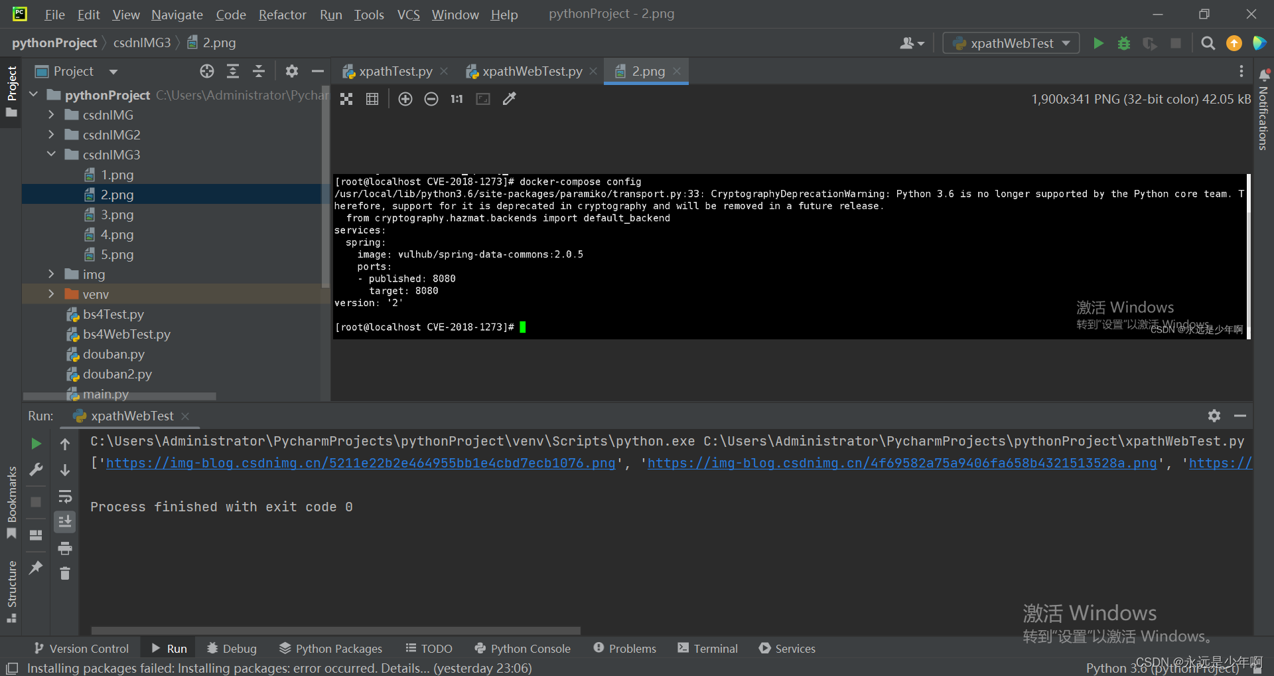1274x676 pixels.
Task: Switch to xpathTest.py editor tab
Action: [395, 71]
